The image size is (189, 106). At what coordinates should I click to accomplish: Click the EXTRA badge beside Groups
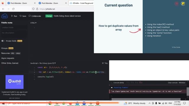[11, 48]
